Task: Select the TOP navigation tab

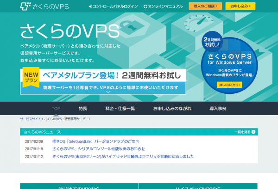Action: click(56, 109)
